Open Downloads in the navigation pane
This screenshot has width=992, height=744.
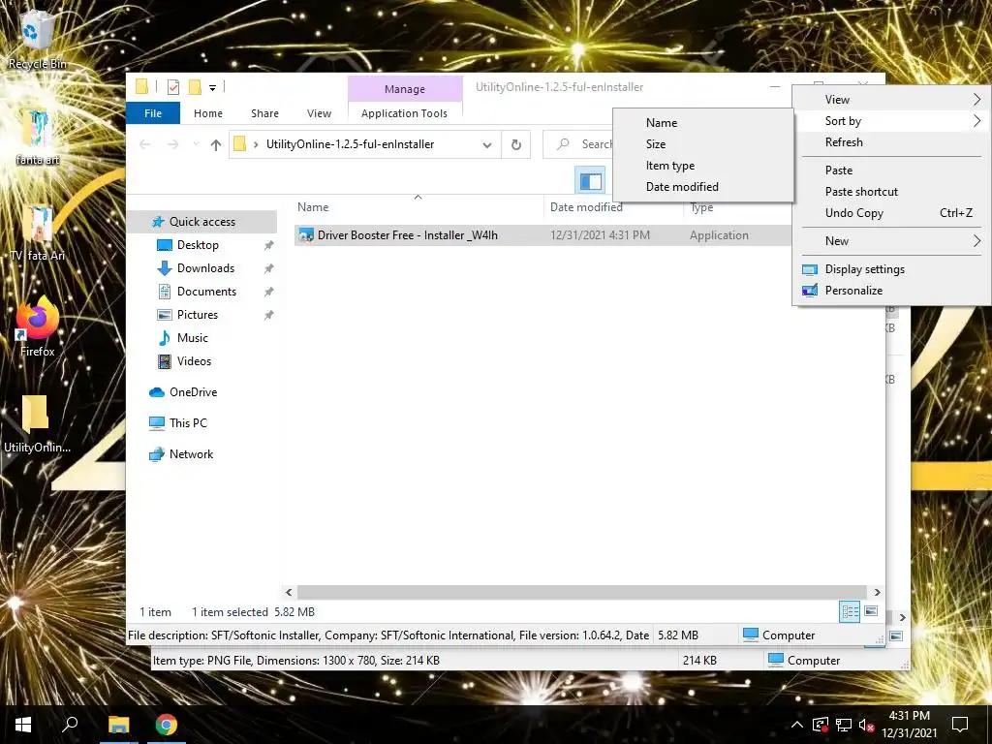pyautogui.click(x=205, y=268)
